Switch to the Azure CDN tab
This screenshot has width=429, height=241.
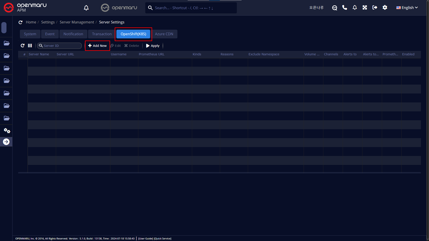(x=164, y=34)
